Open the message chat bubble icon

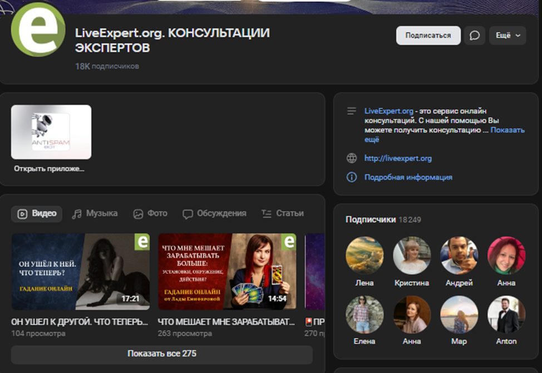click(x=474, y=36)
